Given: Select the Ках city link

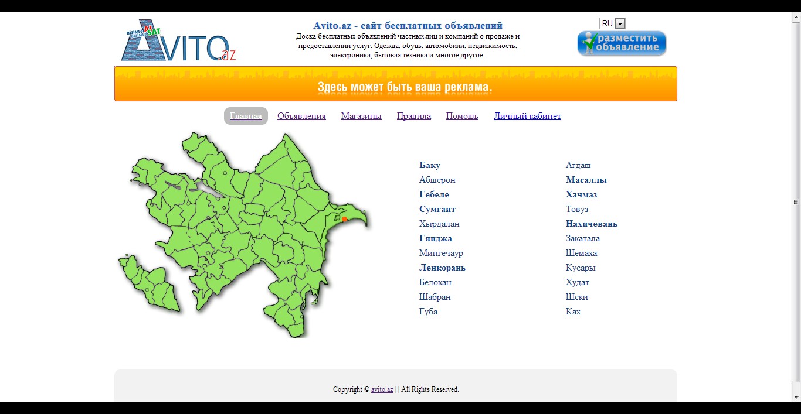Looking at the screenshot, I should pyautogui.click(x=573, y=312).
